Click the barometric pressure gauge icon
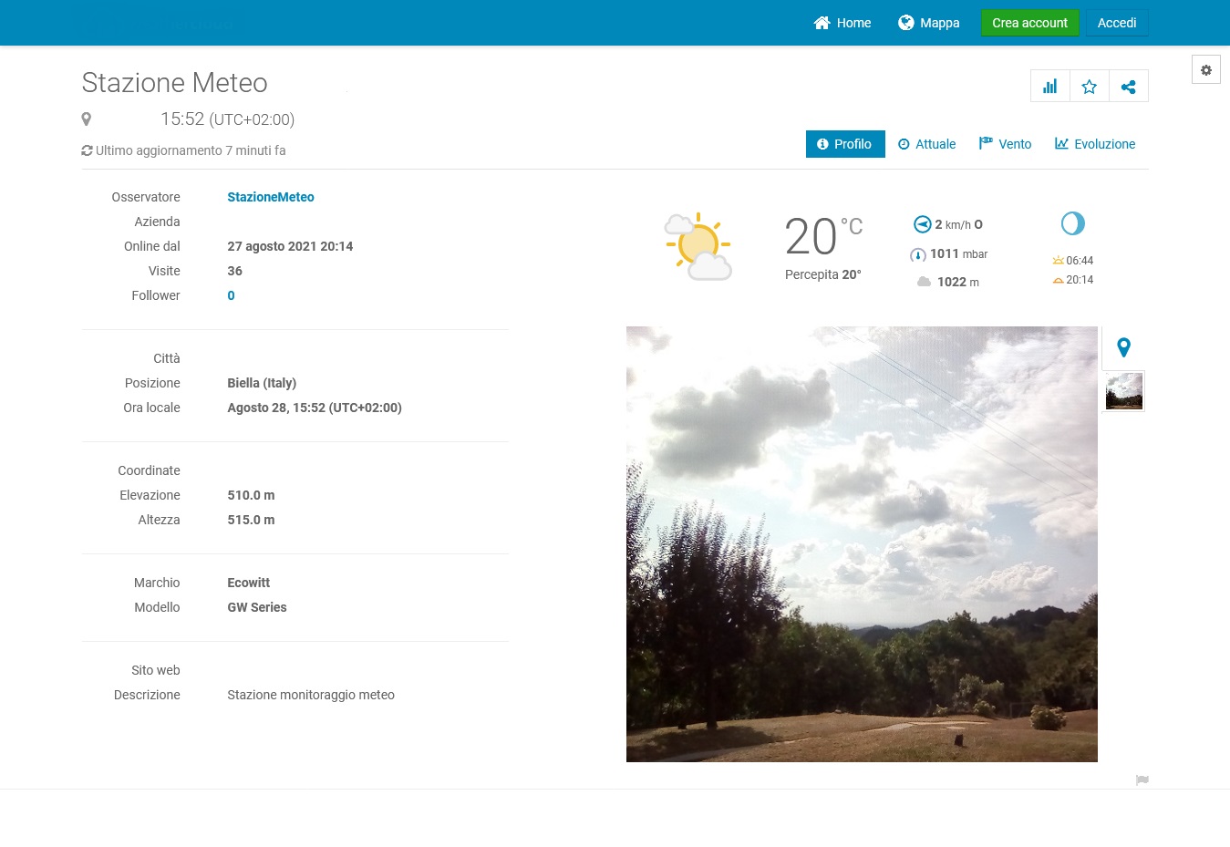Screen dimensions: 1230x847 pyautogui.click(x=918, y=254)
